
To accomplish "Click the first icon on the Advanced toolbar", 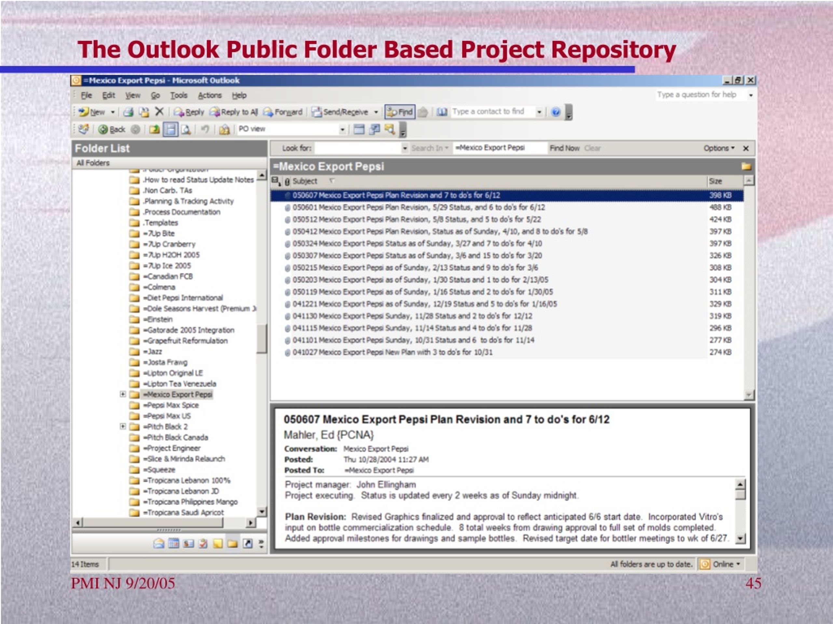I will point(84,129).
